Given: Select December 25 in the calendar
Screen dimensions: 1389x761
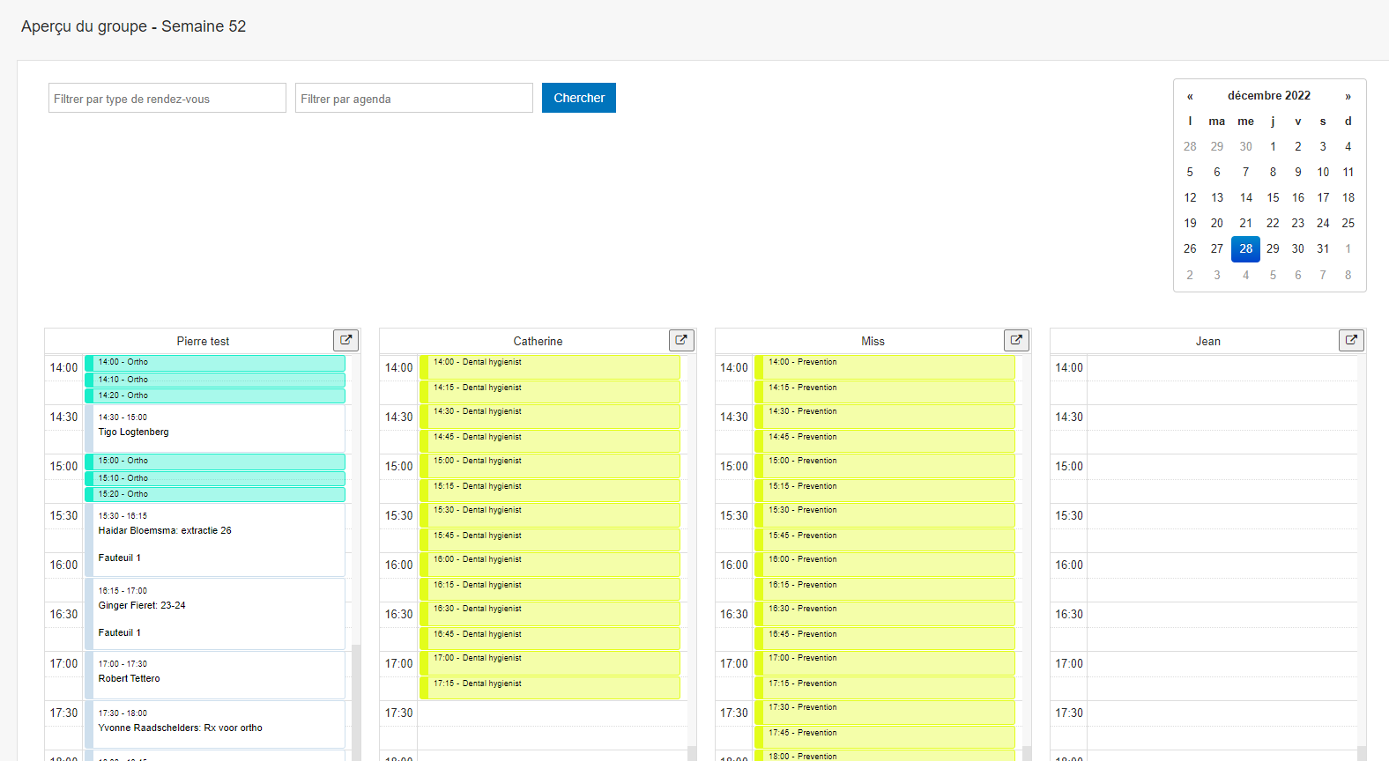Looking at the screenshot, I should [1348, 224].
